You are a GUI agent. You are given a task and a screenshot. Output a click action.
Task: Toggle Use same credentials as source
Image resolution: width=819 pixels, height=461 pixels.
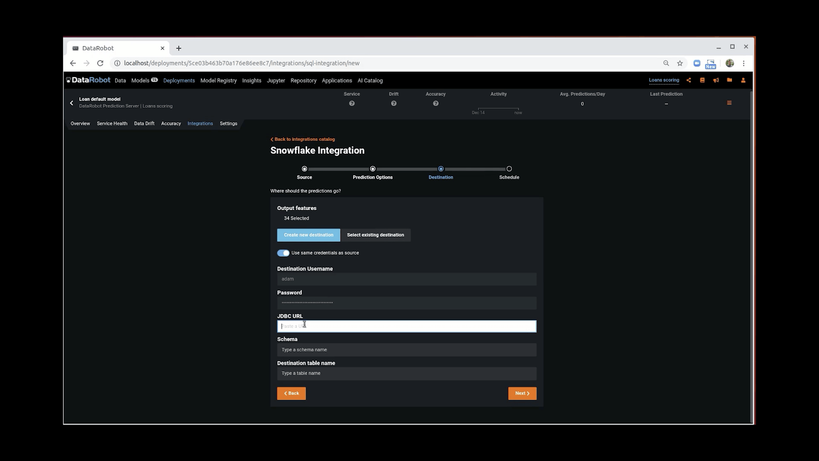click(x=283, y=253)
